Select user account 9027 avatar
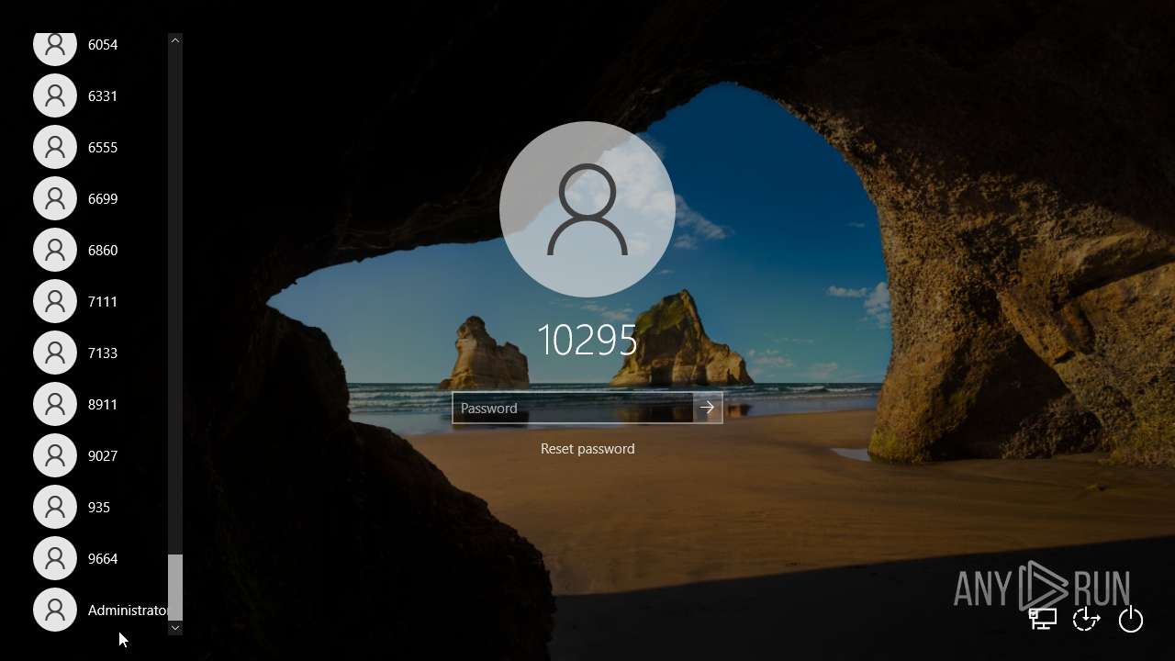The width and height of the screenshot is (1175, 661). pos(55,455)
